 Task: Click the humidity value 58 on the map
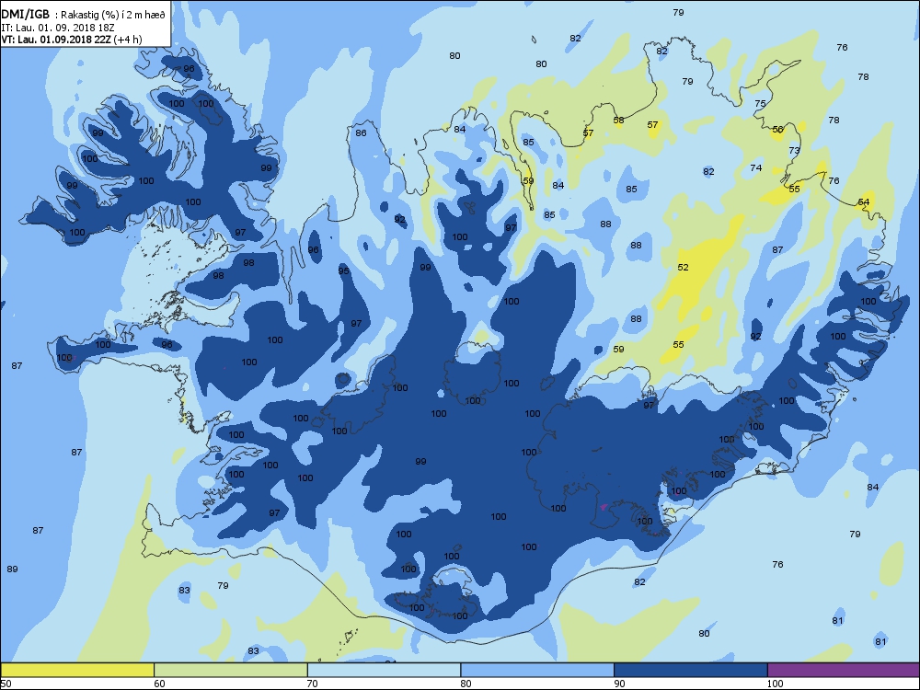click(619, 121)
